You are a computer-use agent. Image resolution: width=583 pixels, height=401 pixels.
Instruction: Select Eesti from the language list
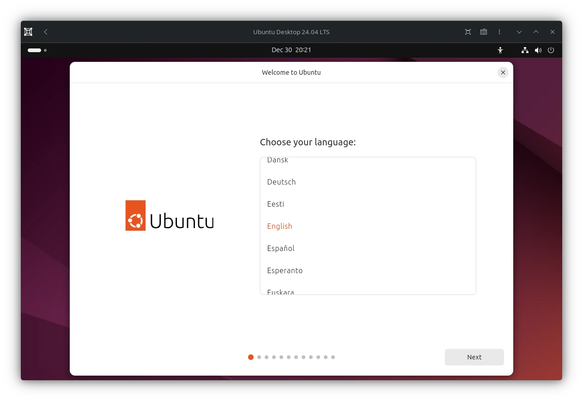(x=368, y=204)
